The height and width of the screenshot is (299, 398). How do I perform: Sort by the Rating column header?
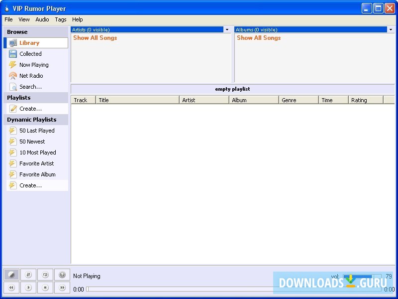[x=366, y=100]
